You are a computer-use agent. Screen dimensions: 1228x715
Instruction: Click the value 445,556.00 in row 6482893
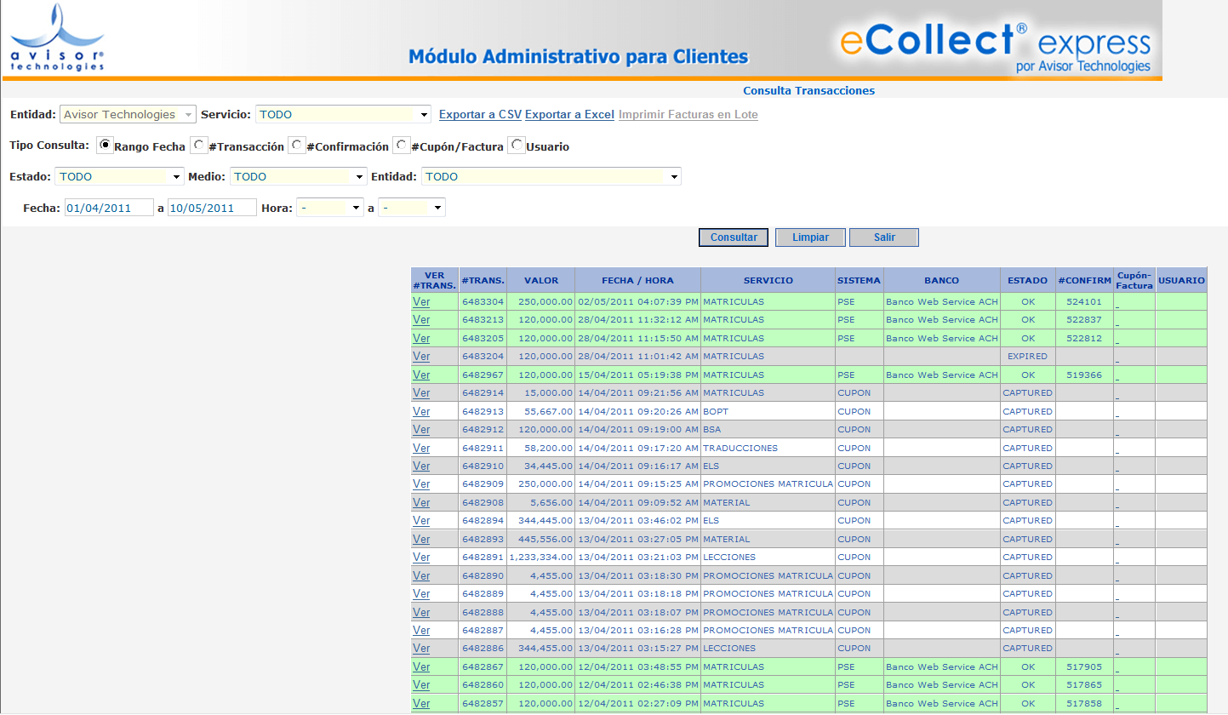547,539
